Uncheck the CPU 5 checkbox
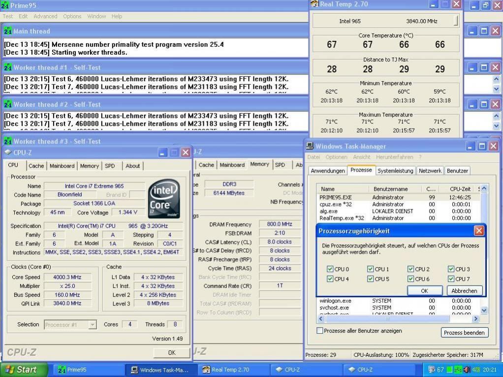Screen dimensions: 503x377 tap(370, 279)
